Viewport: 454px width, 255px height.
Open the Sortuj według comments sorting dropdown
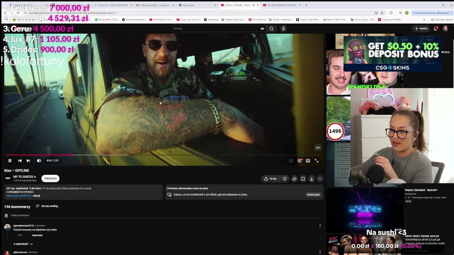click(x=47, y=206)
